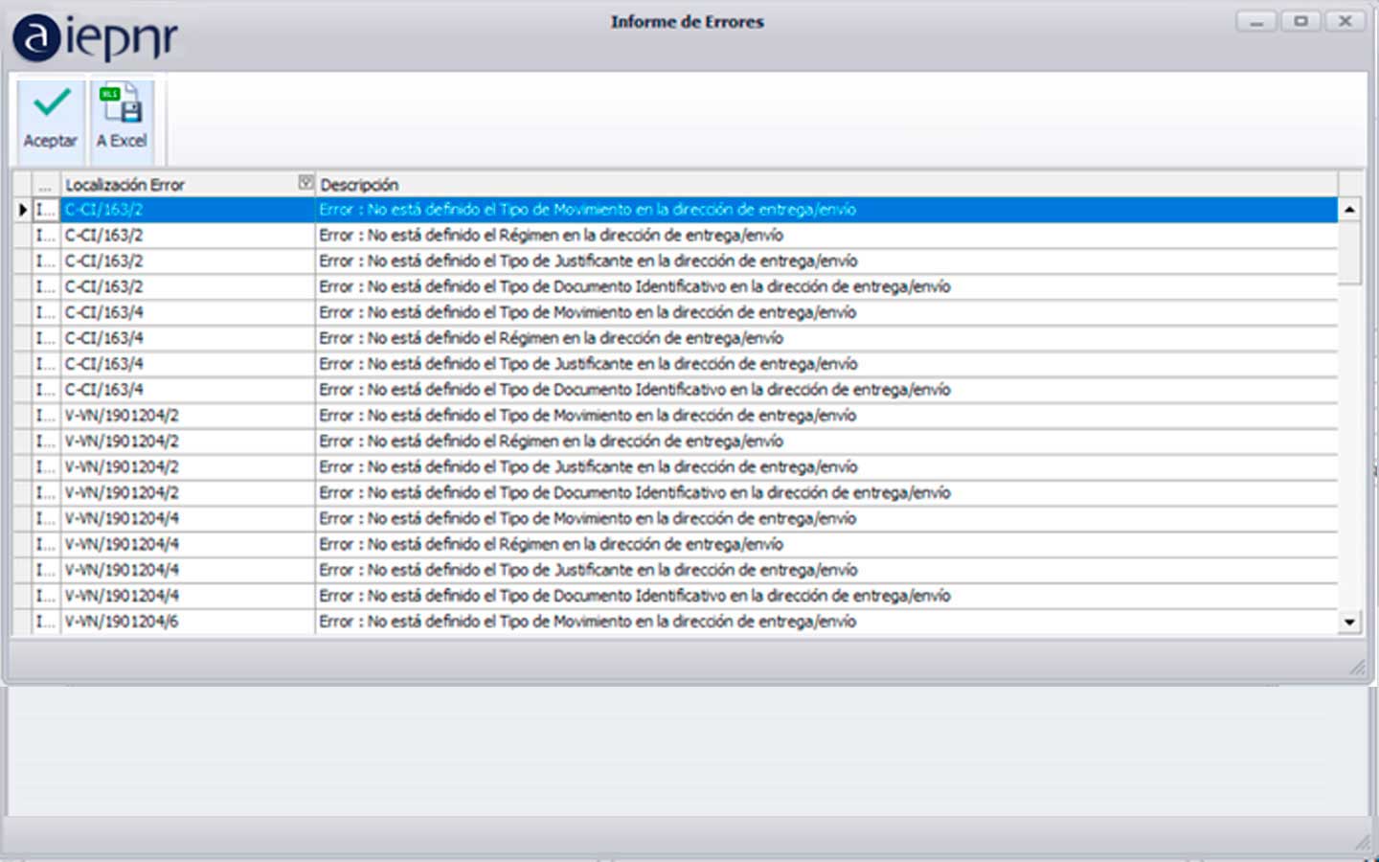
Task: Maximize the Informe de Errores window
Action: click(1300, 21)
